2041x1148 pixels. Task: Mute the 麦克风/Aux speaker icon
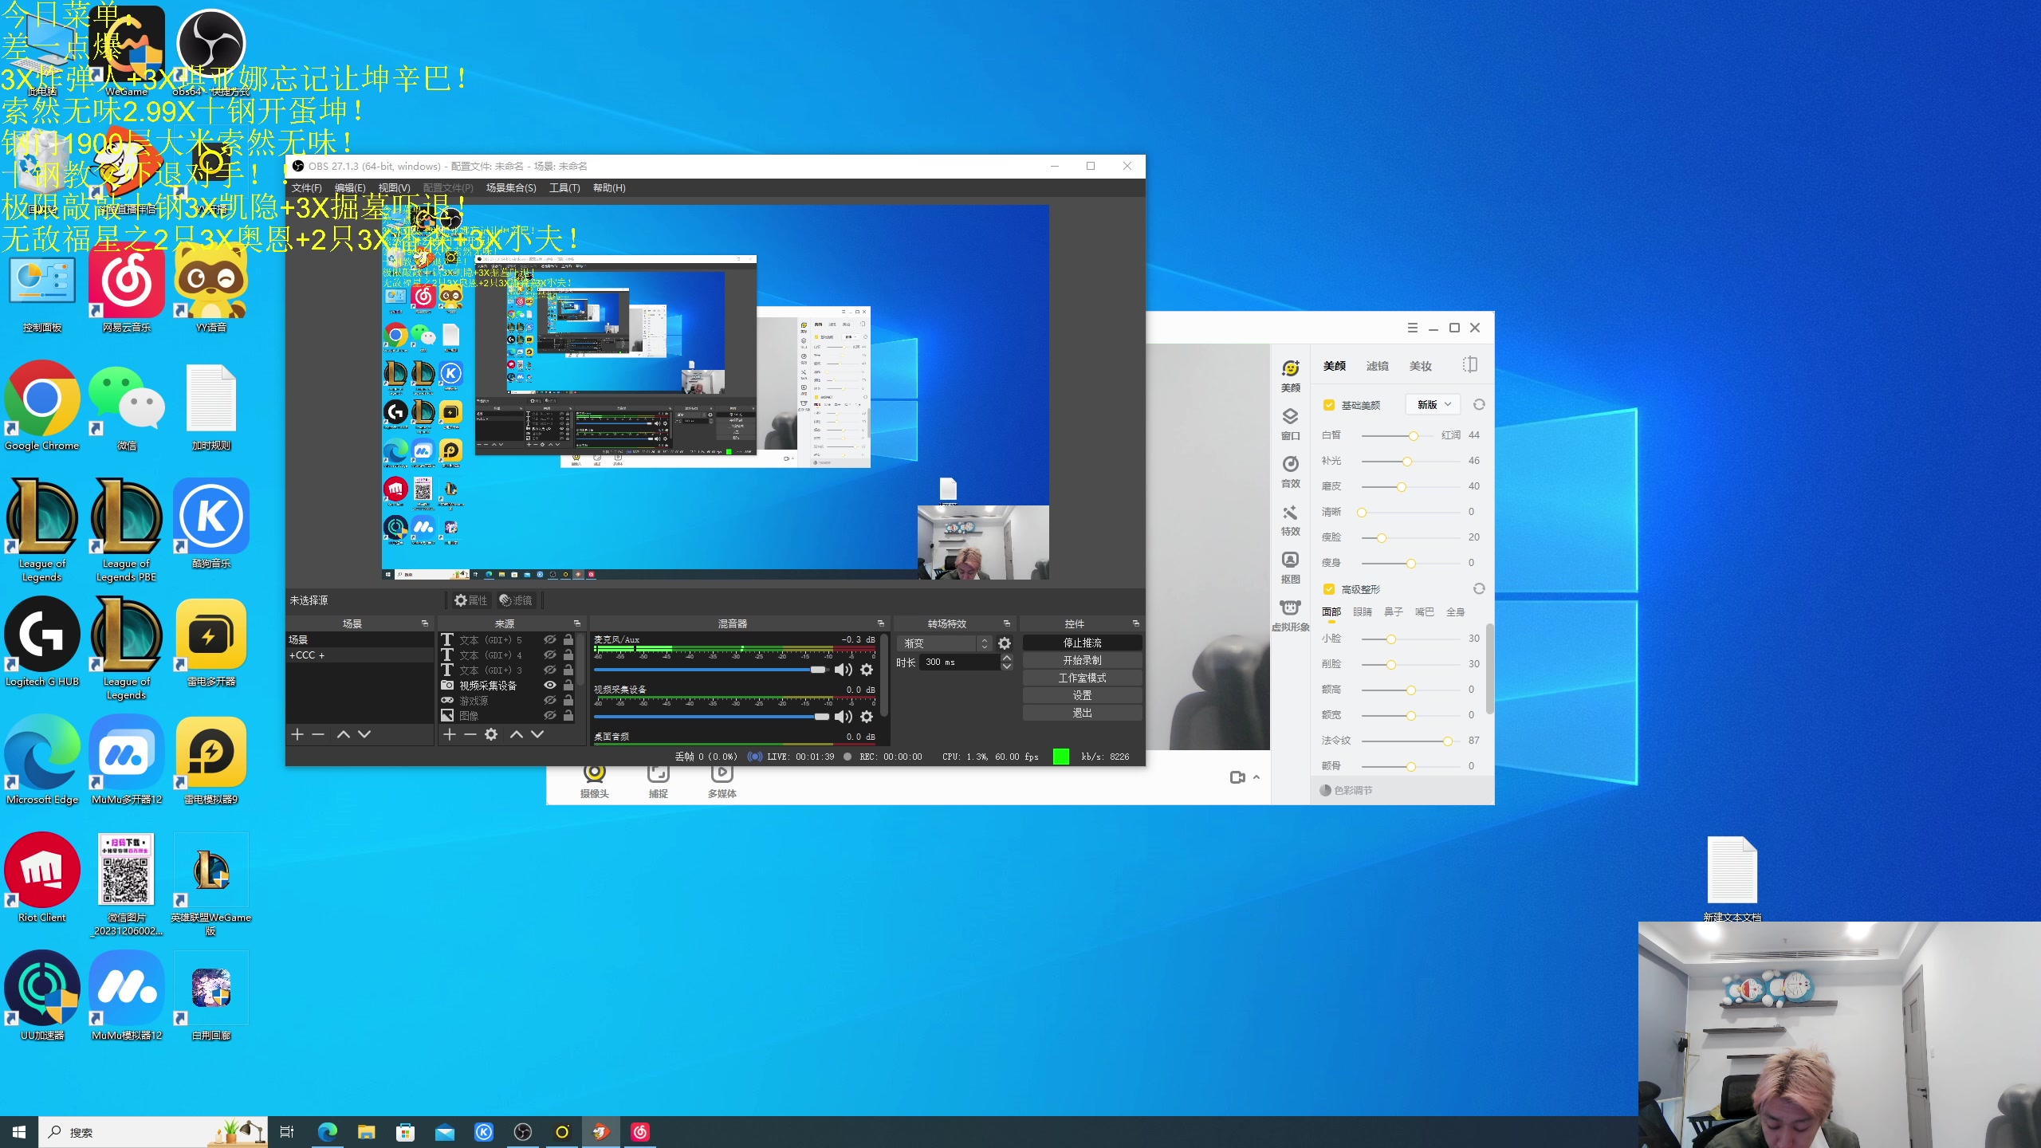pos(843,670)
